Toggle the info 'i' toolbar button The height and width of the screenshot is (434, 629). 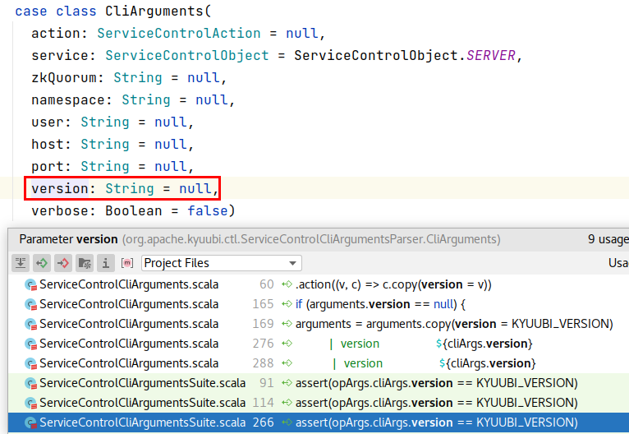(105, 263)
